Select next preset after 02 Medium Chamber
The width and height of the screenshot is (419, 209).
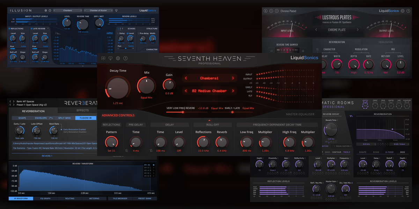(x=233, y=91)
